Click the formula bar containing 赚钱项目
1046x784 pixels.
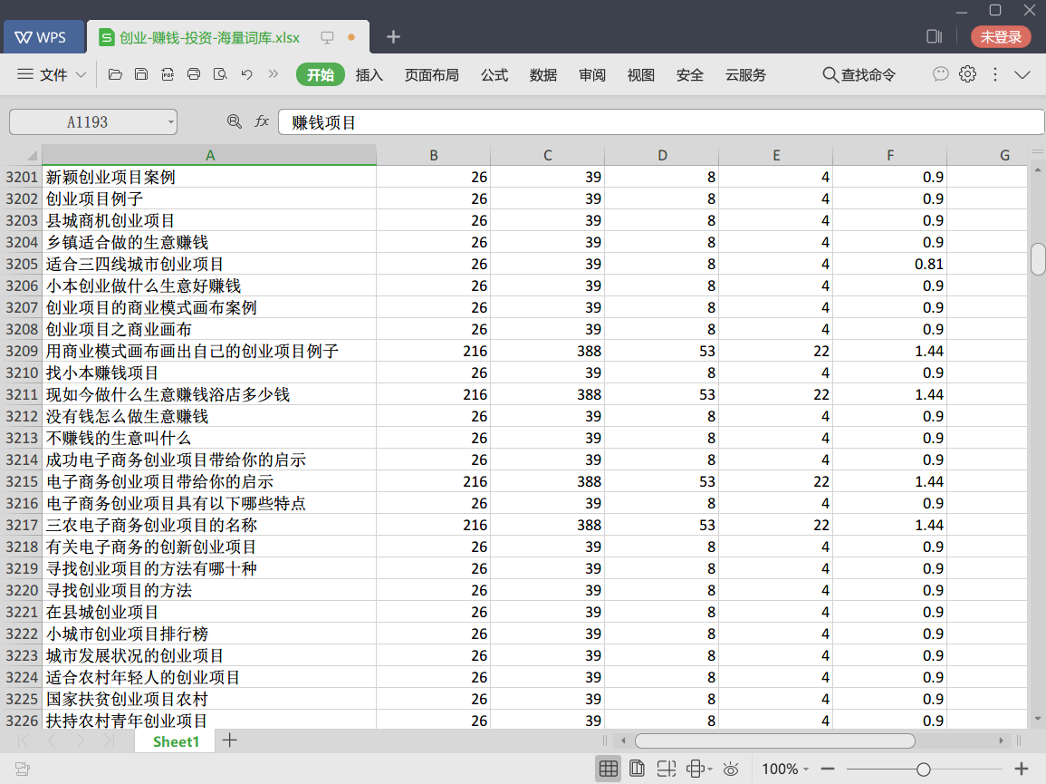tap(661, 122)
